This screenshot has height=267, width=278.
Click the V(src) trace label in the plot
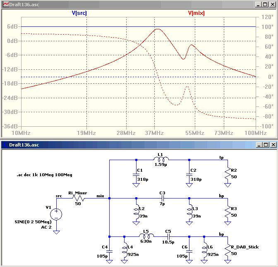click(79, 13)
